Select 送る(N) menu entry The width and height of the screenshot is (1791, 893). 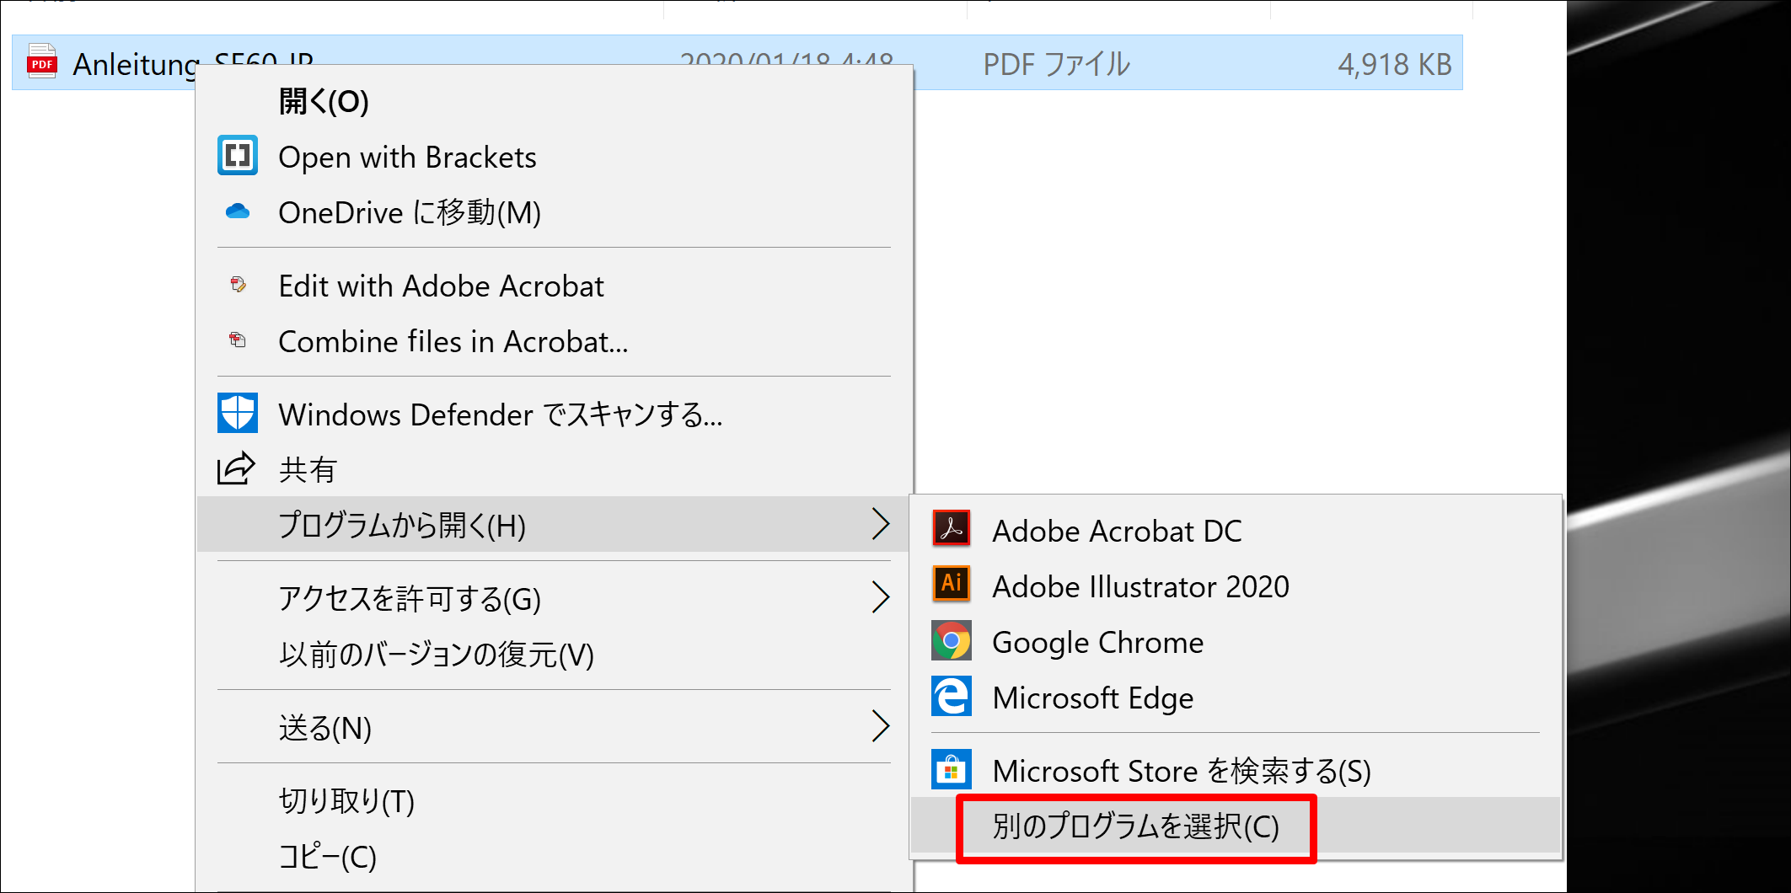(x=555, y=727)
